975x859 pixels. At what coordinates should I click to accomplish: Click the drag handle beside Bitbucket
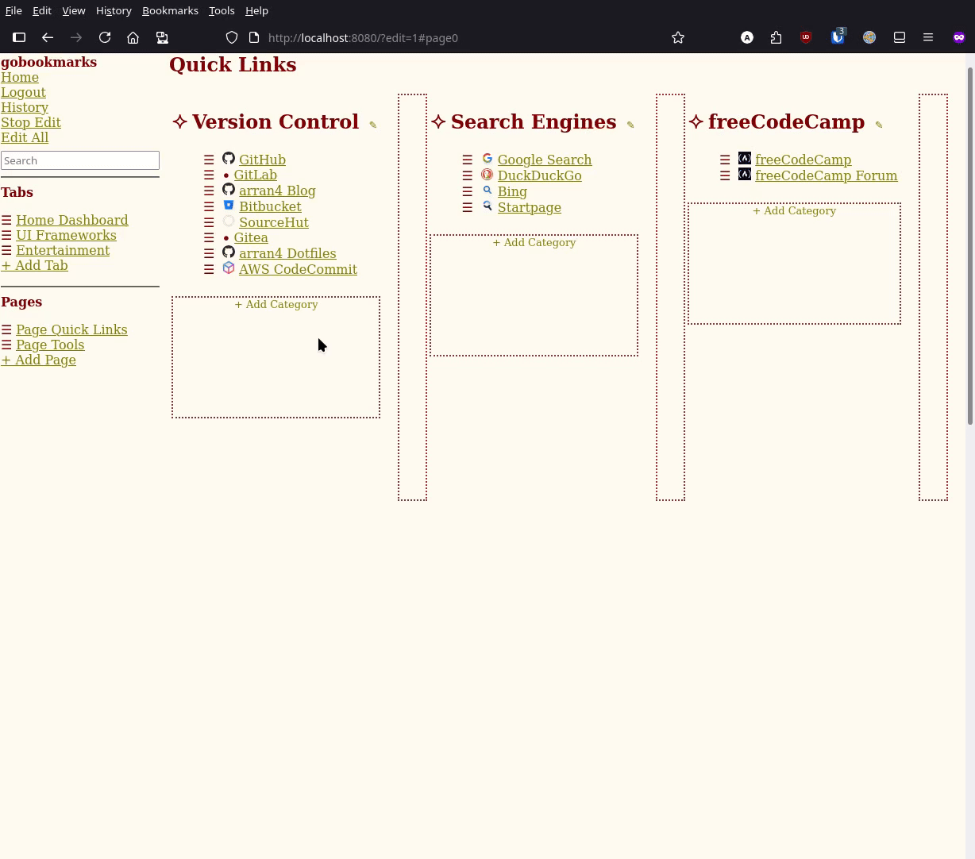[209, 206]
